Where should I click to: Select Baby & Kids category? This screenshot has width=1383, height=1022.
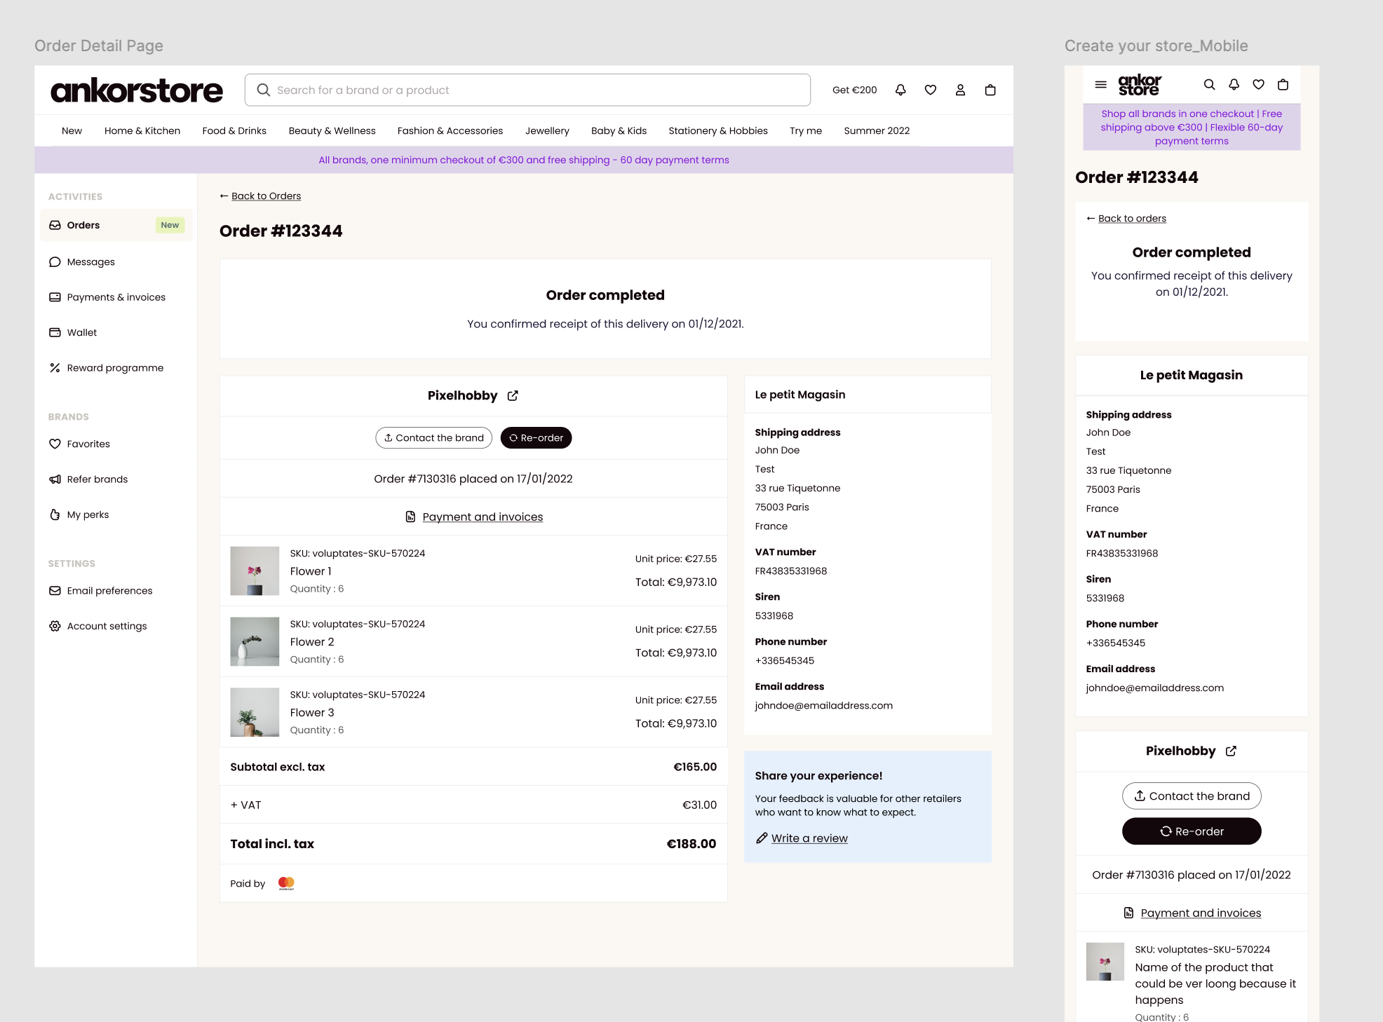[619, 130]
